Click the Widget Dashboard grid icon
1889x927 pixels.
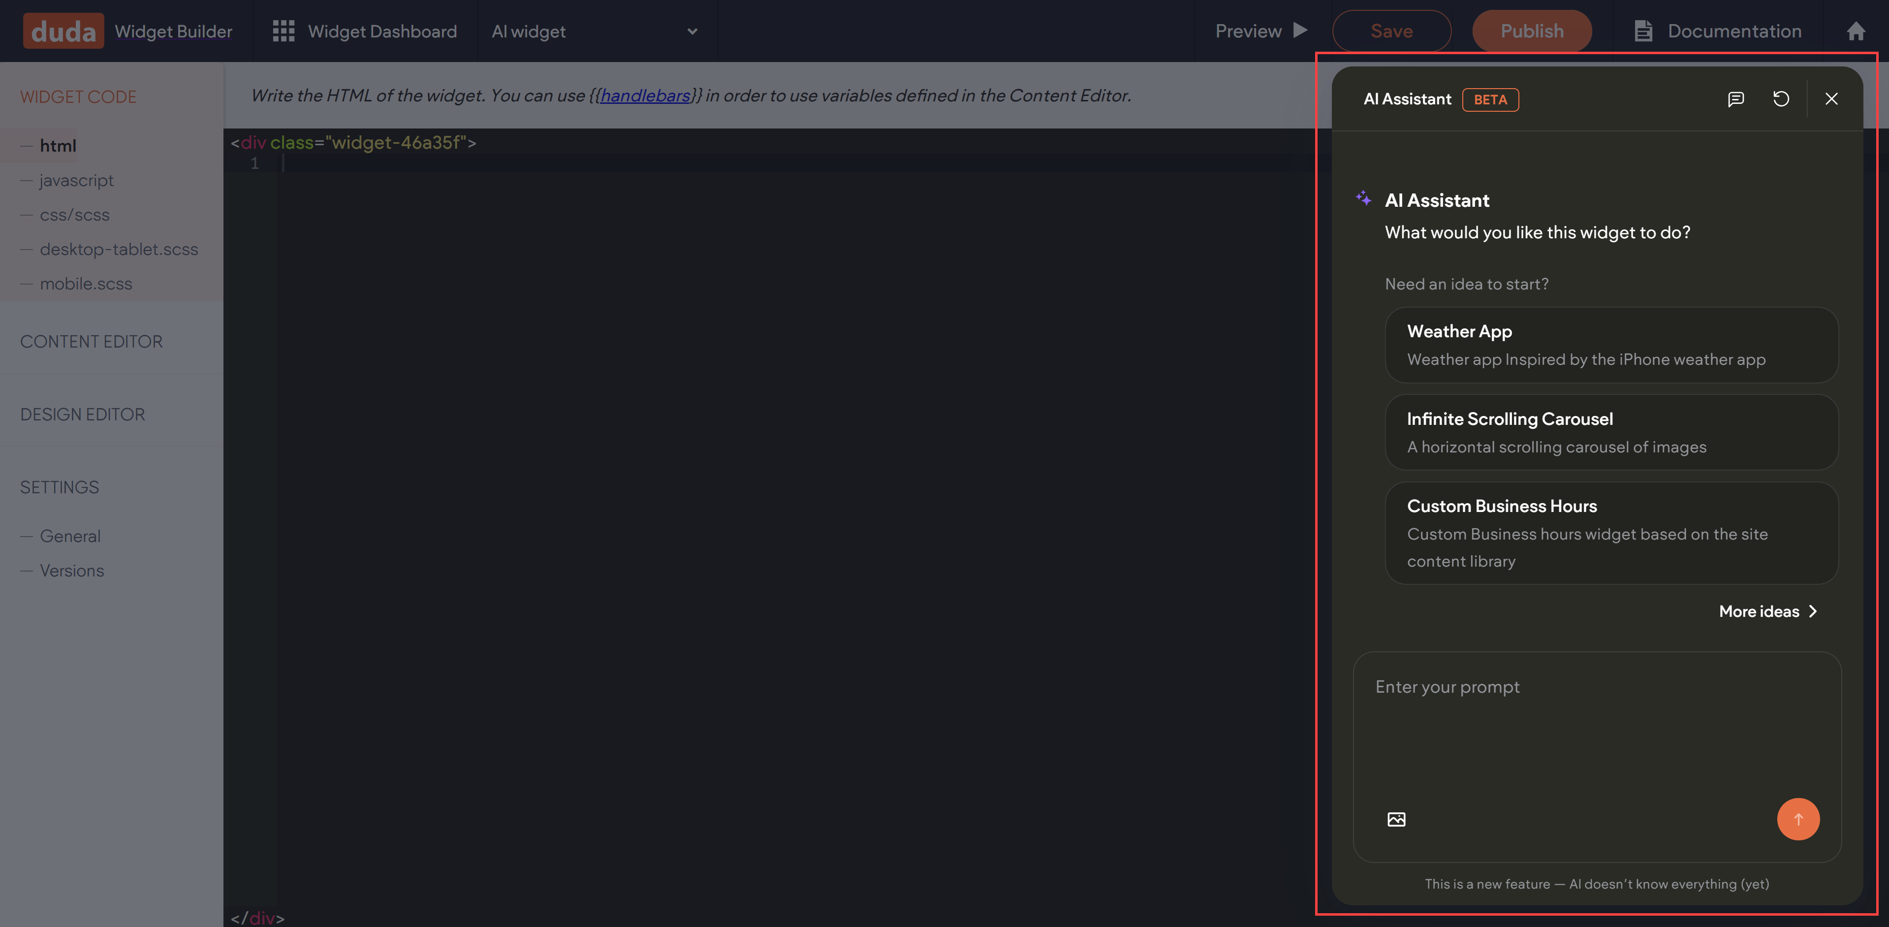point(283,31)
